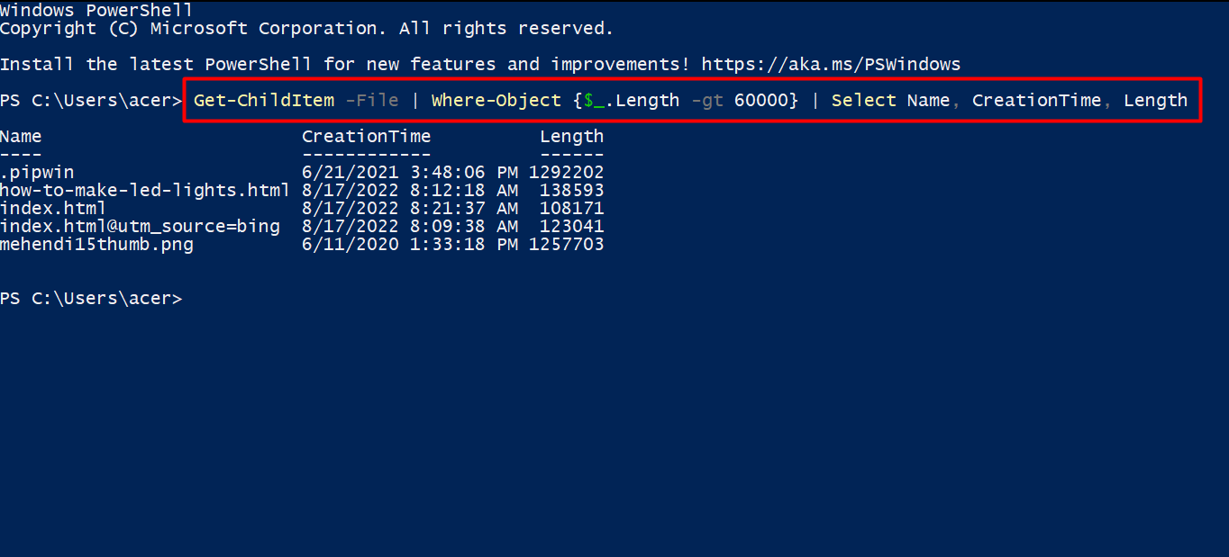Click the -File parameter in command
The image size is (1229, 557).
372,100
